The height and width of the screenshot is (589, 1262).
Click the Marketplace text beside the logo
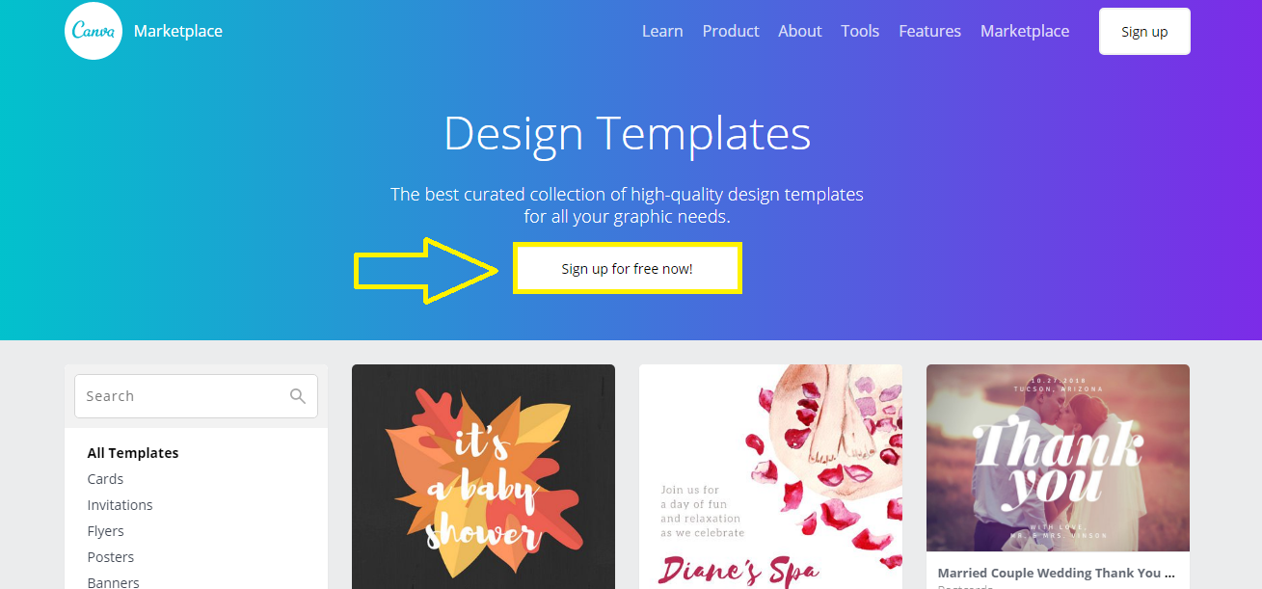[x=178, y=31]
